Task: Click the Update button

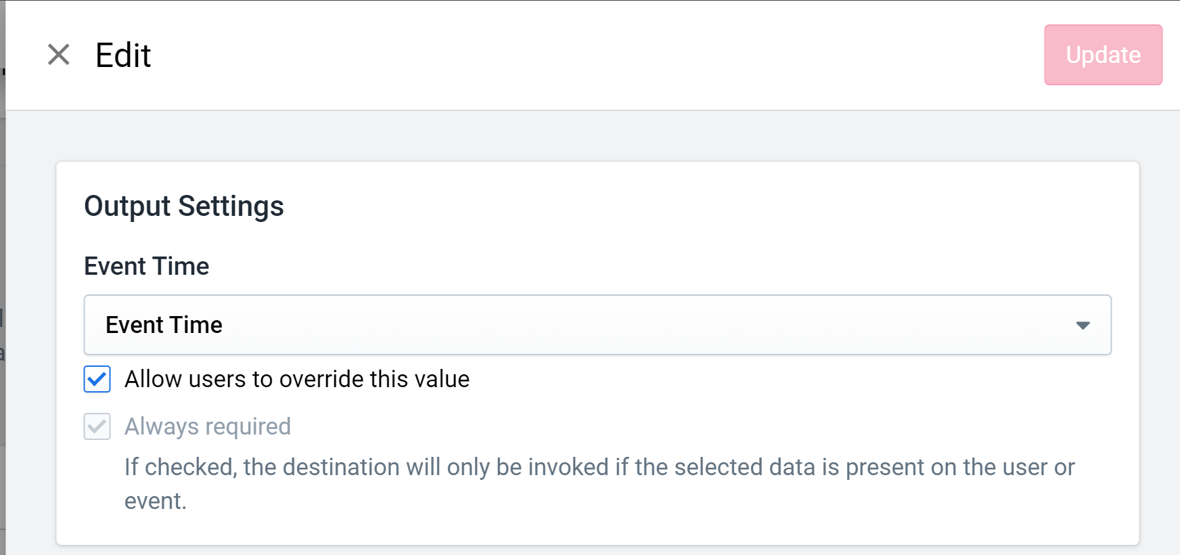Action: click(1104, 55)
